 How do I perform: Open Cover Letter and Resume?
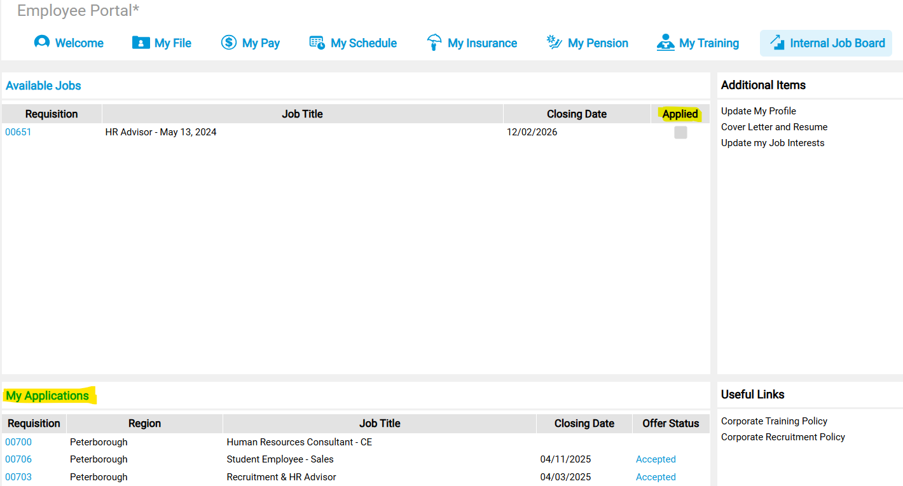(x=774, y=127)
